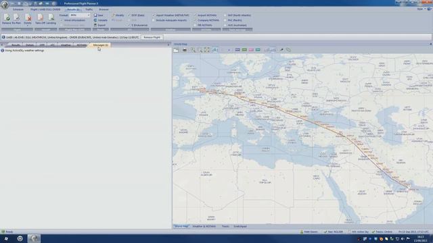Open Landing performance icon
The width and height of the screenshot is (433, 243).
[51, 18]
